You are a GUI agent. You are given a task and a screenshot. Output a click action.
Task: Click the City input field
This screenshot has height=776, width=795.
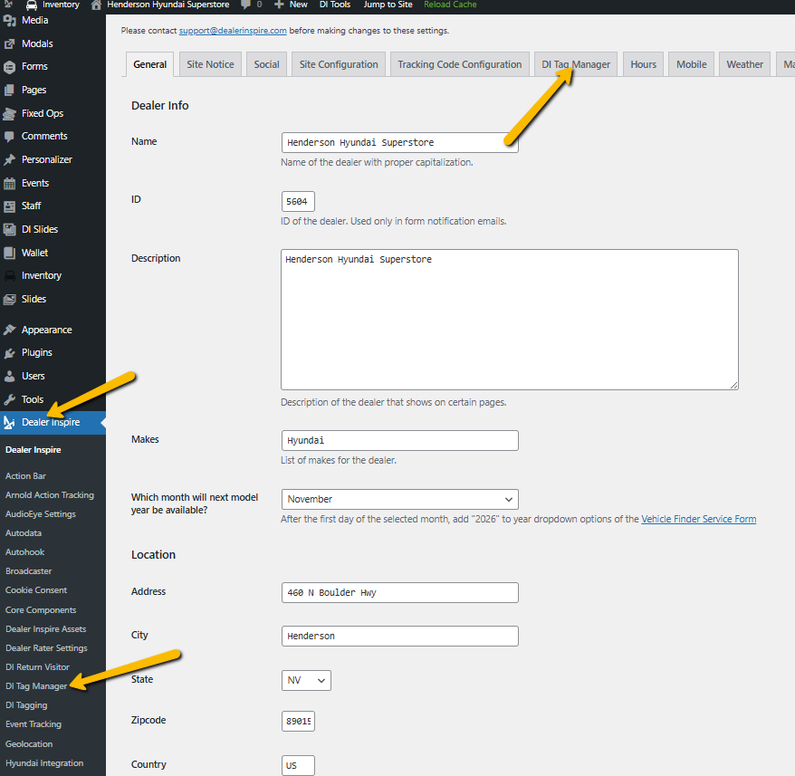(x=399, y=636)
